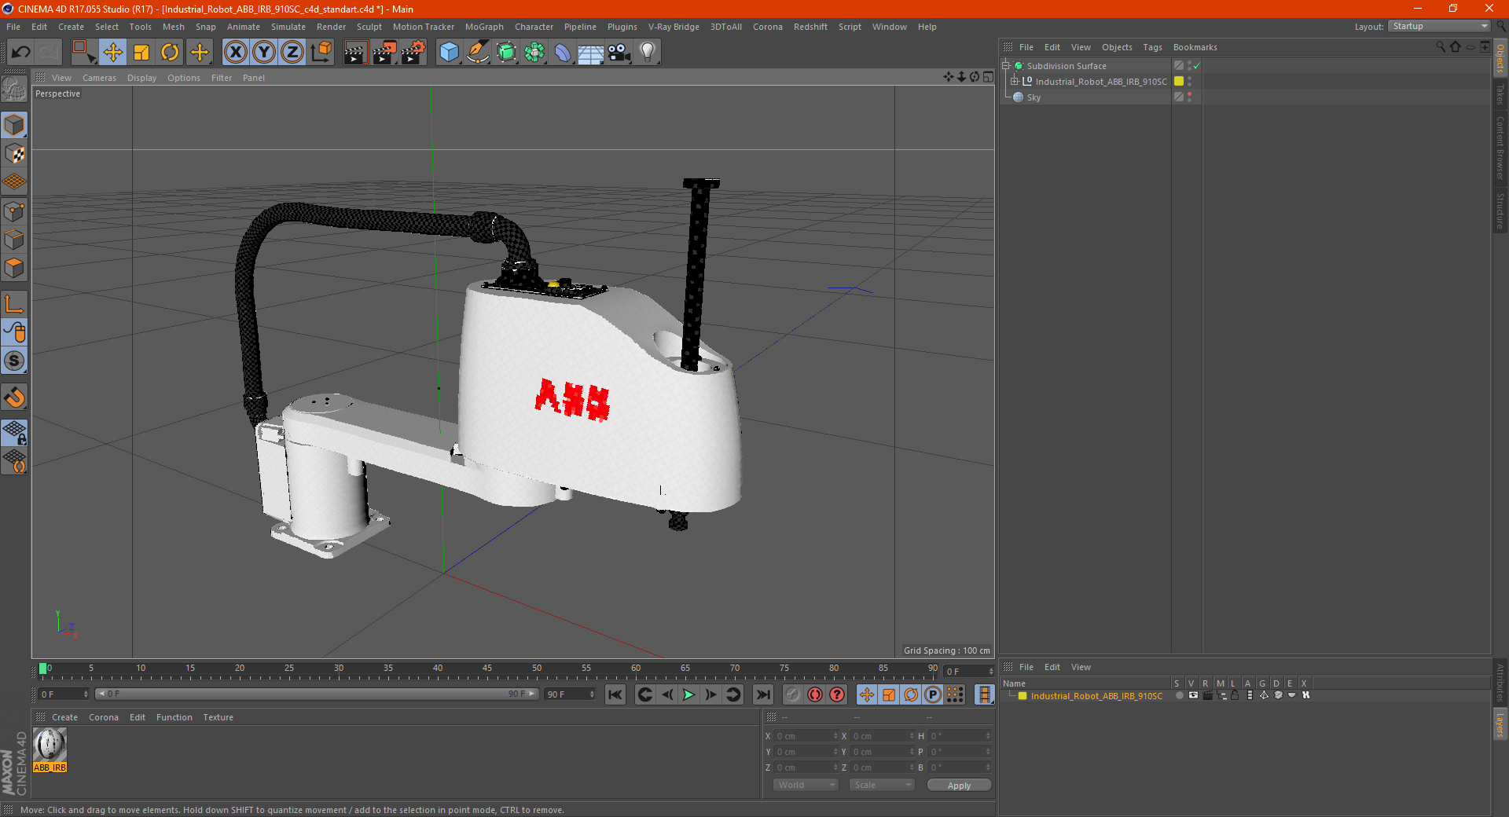Enable Axis mode L icon
The height and width of the screenshot is (817, 1509).
pyautogui.click(x=14, y=303)
